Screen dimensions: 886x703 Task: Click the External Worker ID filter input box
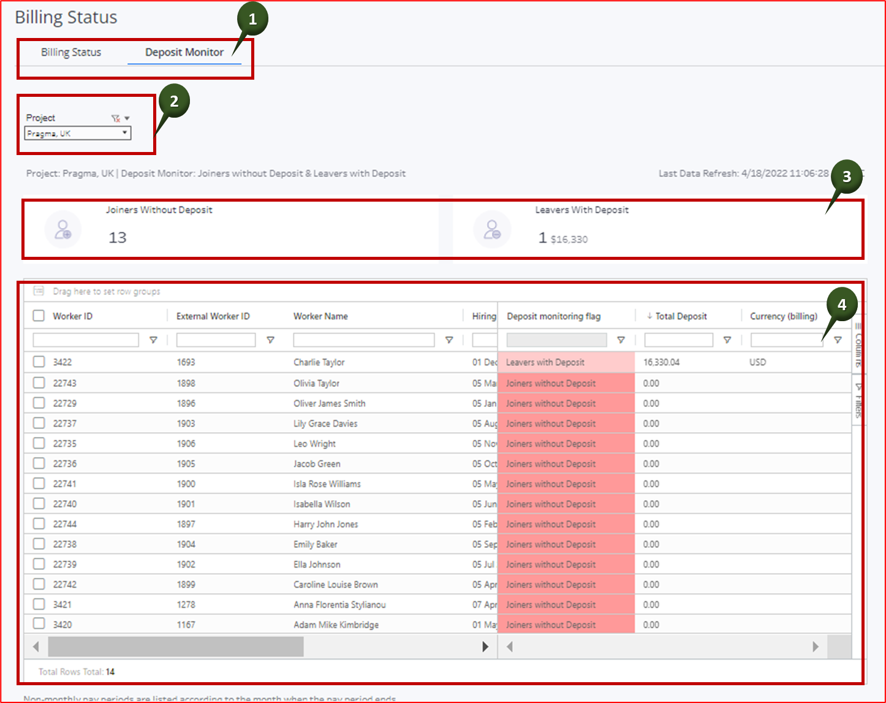tap(216, 340)
